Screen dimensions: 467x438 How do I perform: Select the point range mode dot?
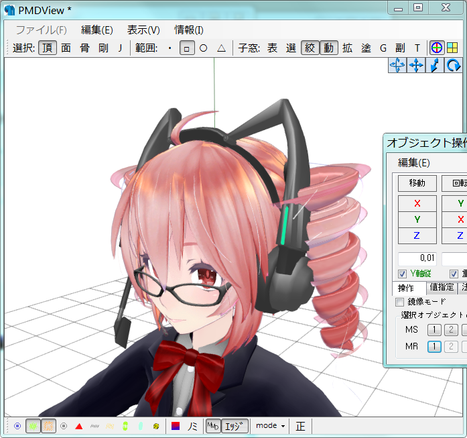[170, 48]
